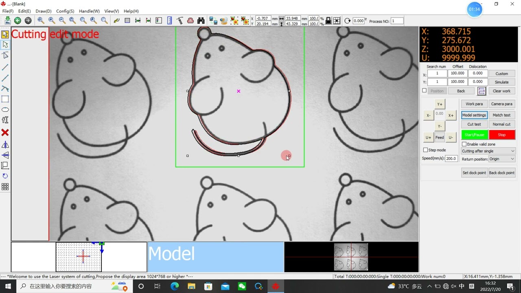Click the import image icon in toolbar
Viewport: 521px width, 293px height.
[7, 20]
